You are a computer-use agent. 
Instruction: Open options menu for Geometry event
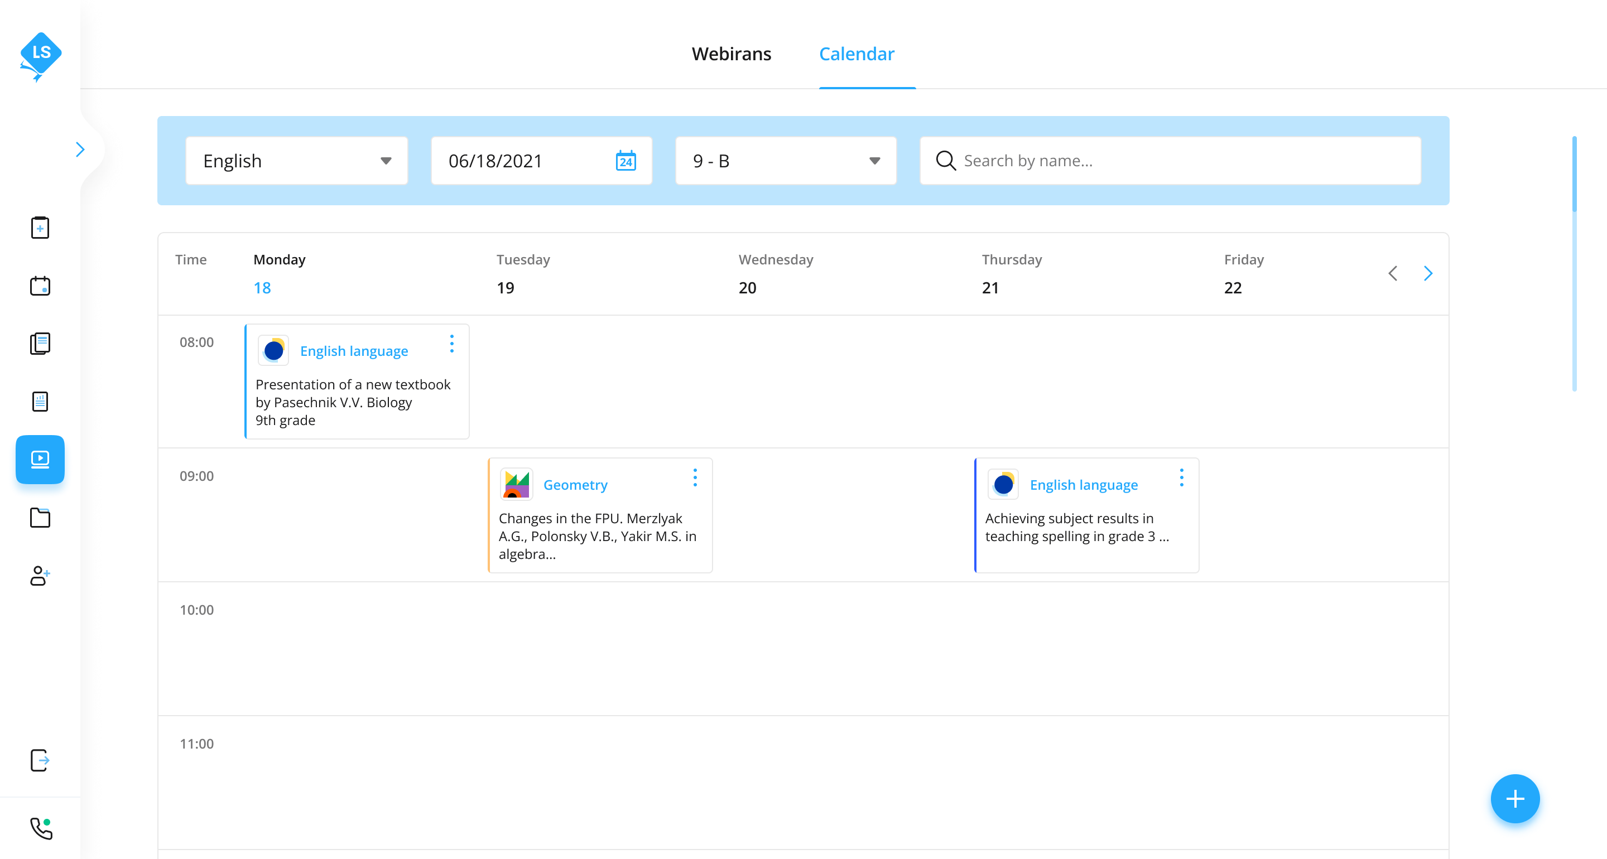tap(695, 477)
